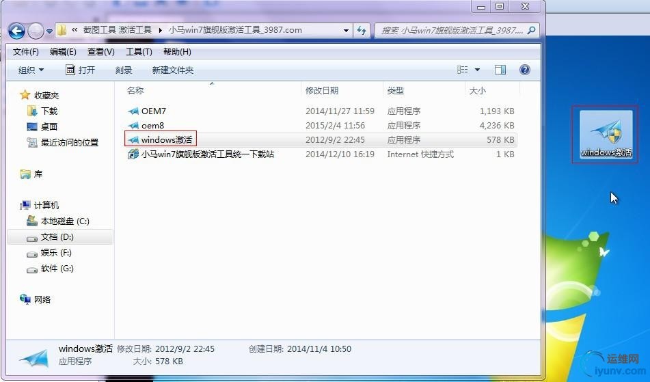Go back with the blue Back arrow
The width and height of the screenshot is (650, 382).
[x=16, y=31]
